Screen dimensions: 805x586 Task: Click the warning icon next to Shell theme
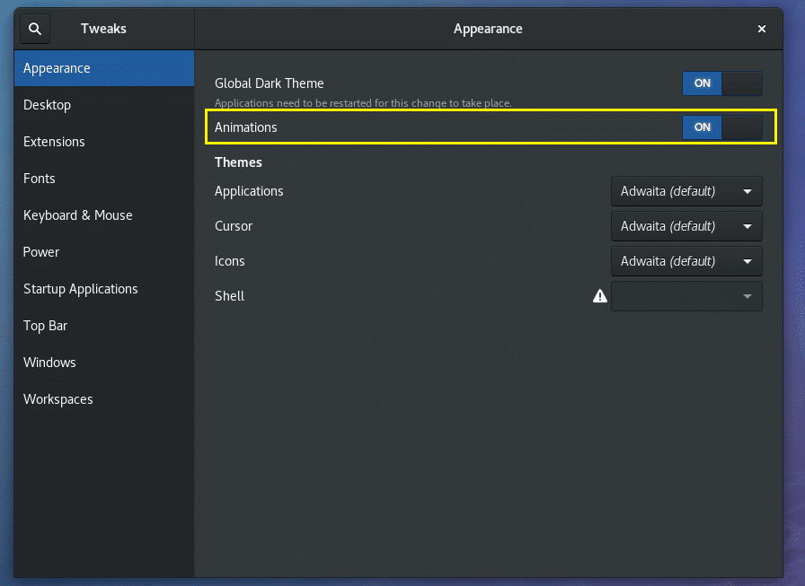point(599,295)
